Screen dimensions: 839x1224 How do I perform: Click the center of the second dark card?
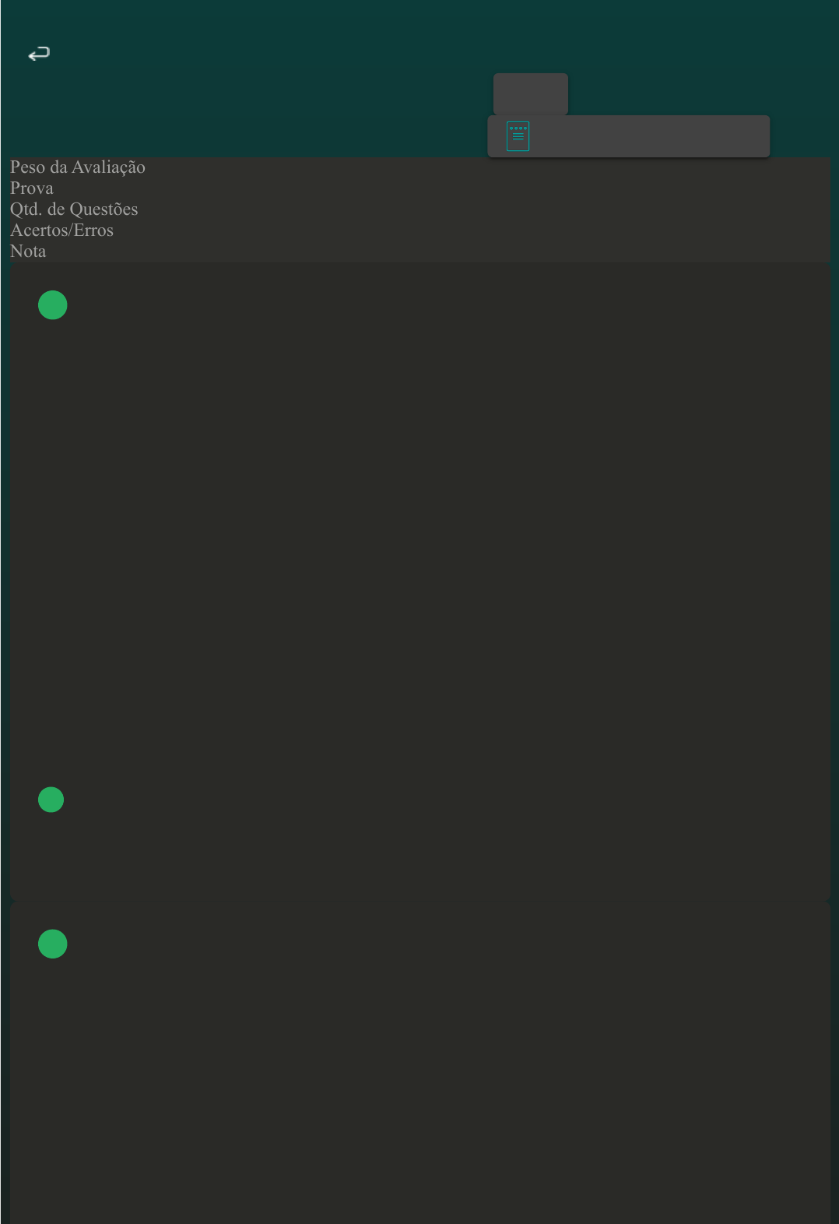coord(420,1063)
